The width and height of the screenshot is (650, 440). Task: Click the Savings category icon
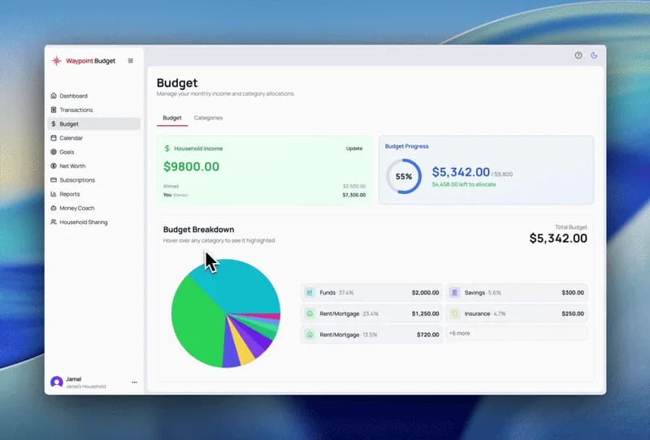454,292
